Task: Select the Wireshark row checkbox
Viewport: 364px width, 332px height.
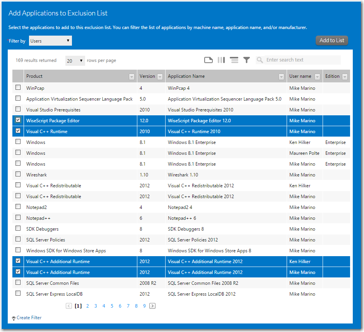Action: [18, 174]
